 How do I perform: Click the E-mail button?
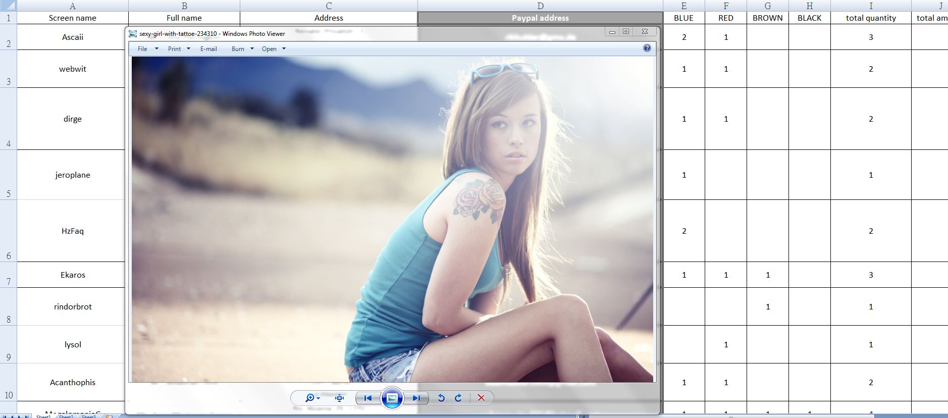coord(208,49)
